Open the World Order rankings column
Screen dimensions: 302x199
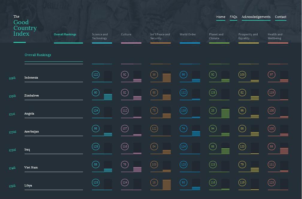(x=188, y=34)
